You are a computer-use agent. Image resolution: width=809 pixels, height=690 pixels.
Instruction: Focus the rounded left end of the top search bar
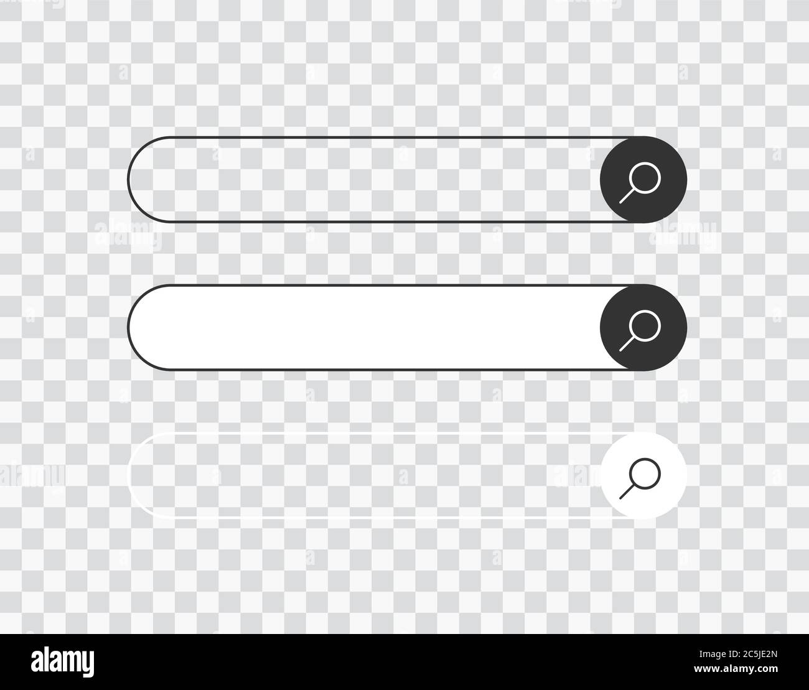[x=149, y=179]
